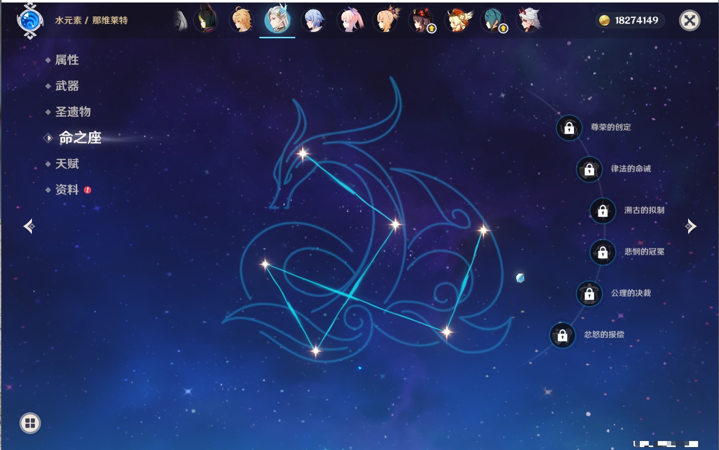
Task: Select the red-hat blonde child avatar
Action: point(459,20)
